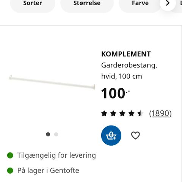
Task: Click the Garderobestang product description
Action: click(x=129, y=71)
